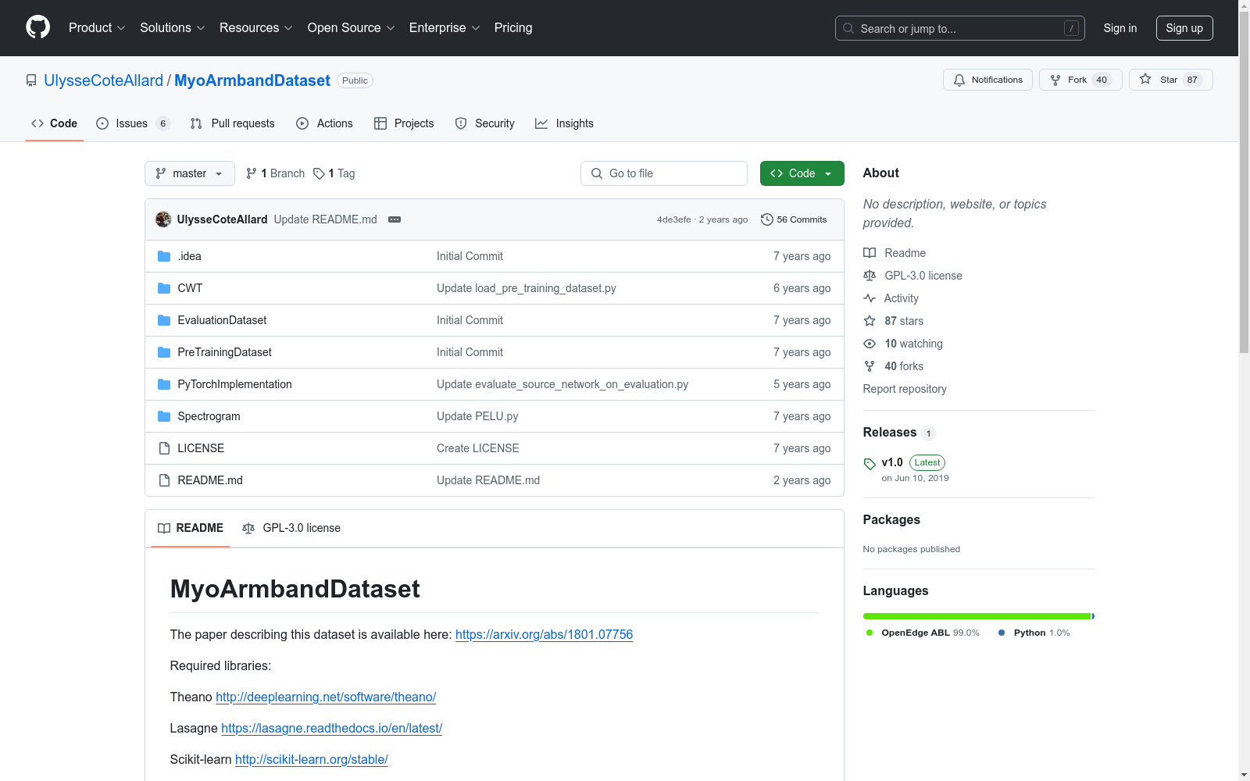This screenshot has height=781, width=1250.
Task: Click the GitHub logo icon
Action: (x=37, y=27)
